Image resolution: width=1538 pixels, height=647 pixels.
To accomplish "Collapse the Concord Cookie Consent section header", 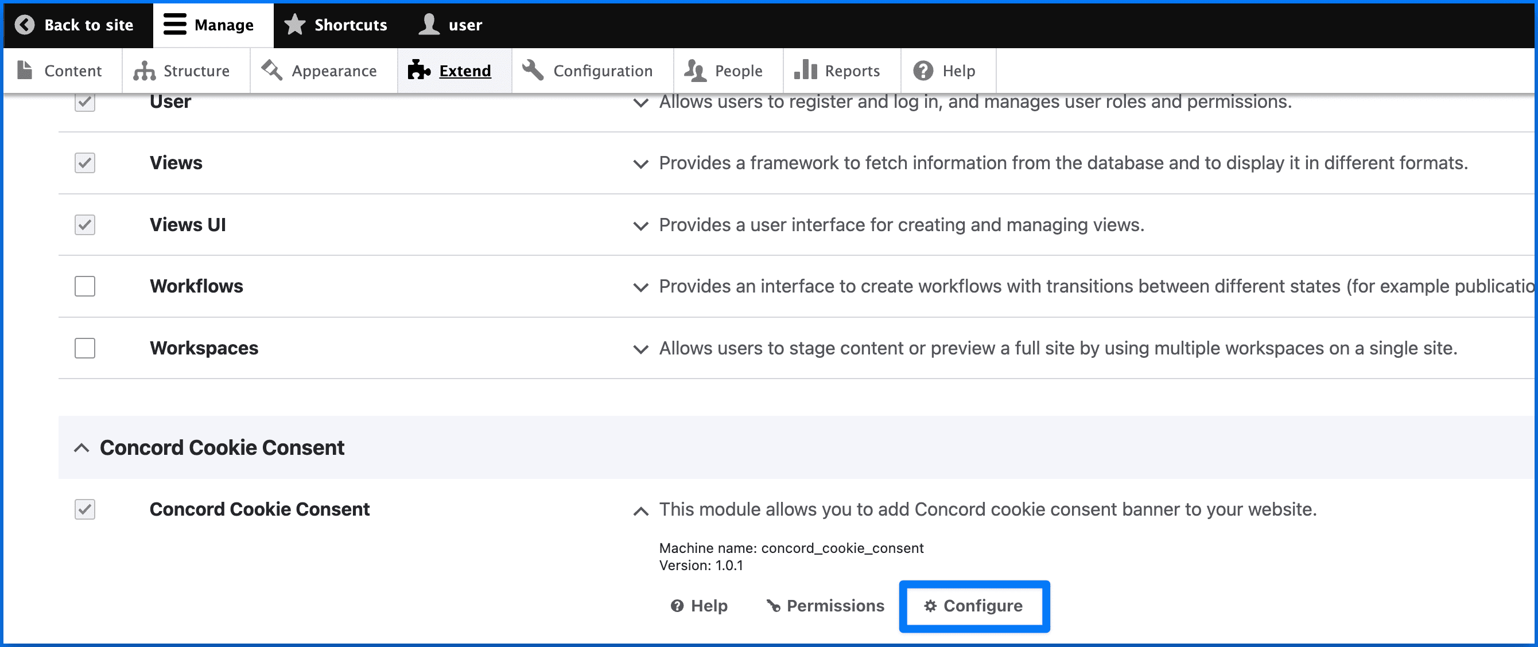I will pyautogui.click(x=82, y=447).
